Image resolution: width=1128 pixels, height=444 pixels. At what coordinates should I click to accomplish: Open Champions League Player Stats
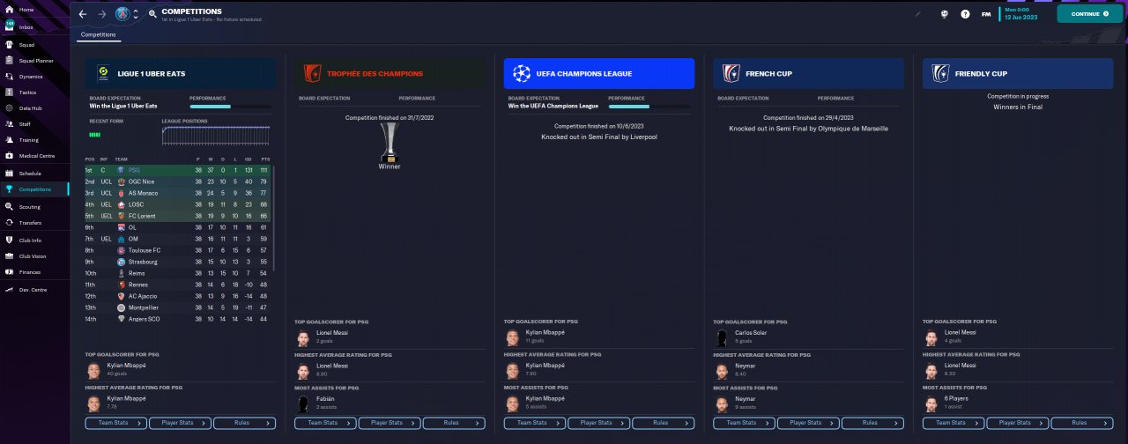pyautogui.click(x=599, y=423)
